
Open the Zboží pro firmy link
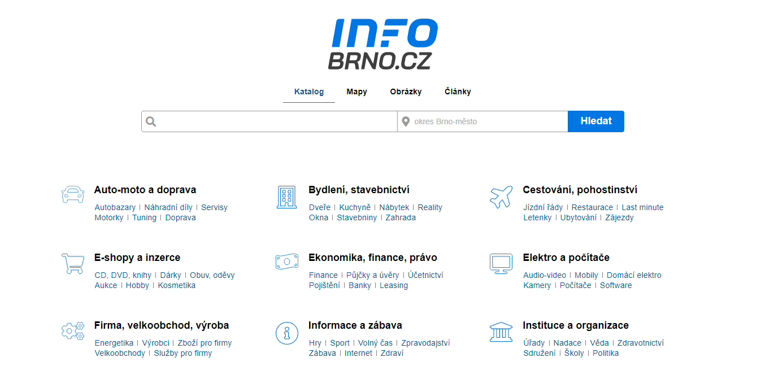pos(205,343)
